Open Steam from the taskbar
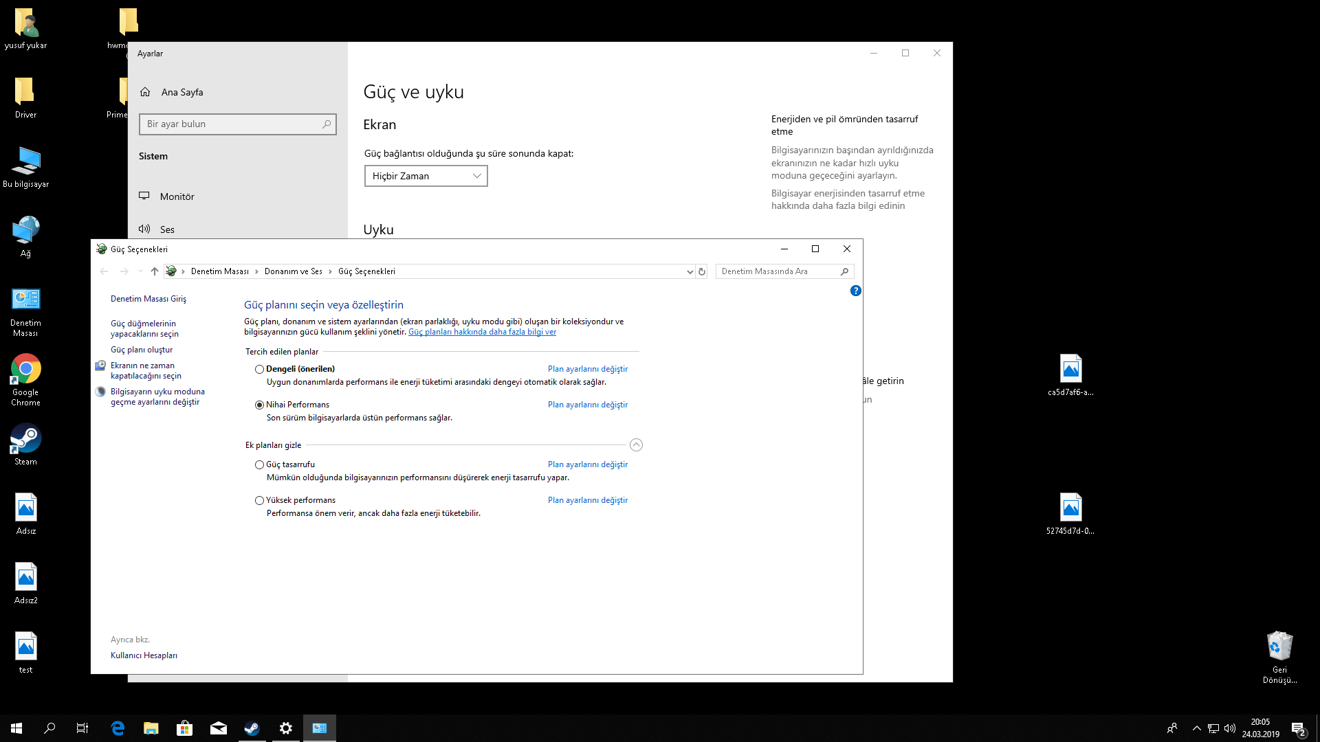This screenshot has width=1320, height=742. click(x=252, y=728)
